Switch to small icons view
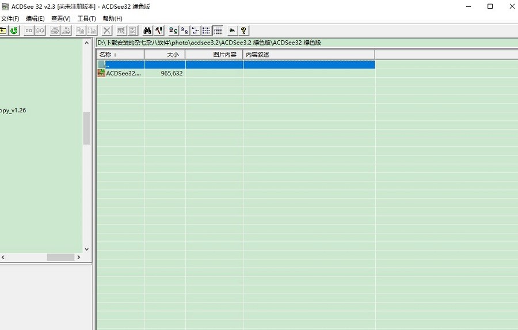This screenshot has width=518, height=330. click(x=184, y=31)
